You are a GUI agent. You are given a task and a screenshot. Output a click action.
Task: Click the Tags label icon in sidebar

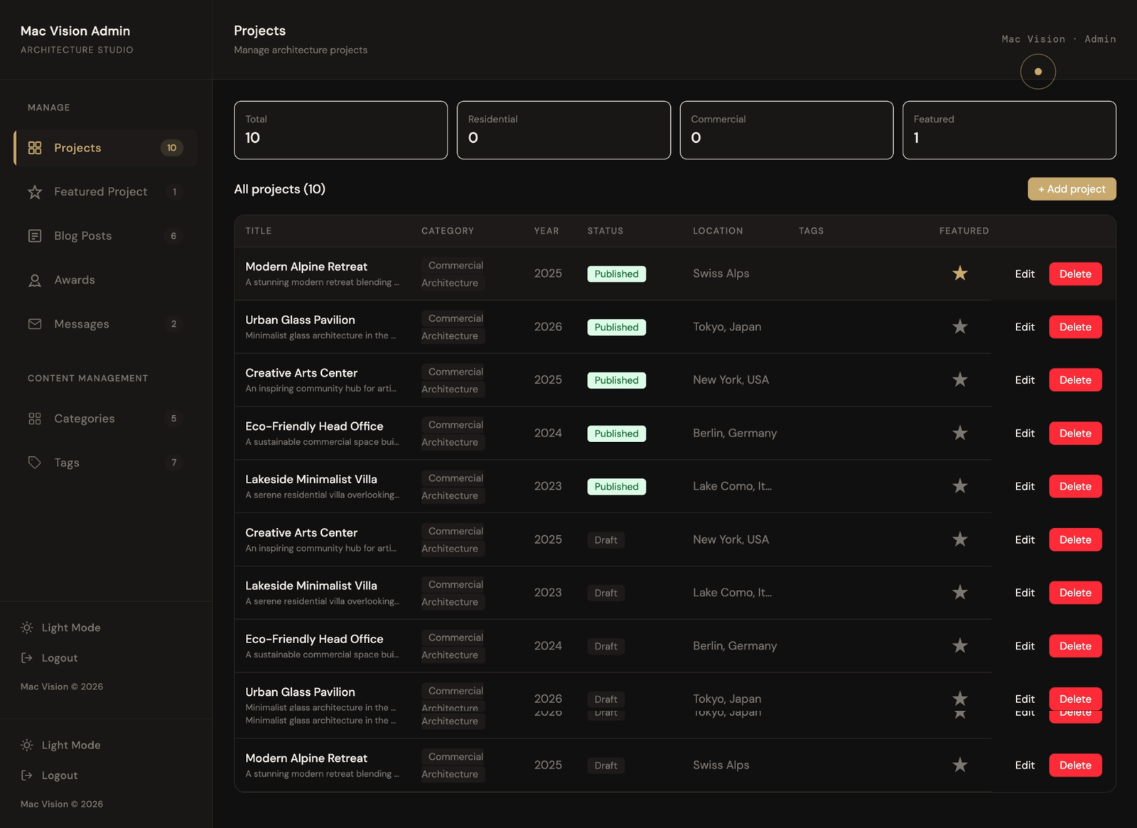(35, 463)
